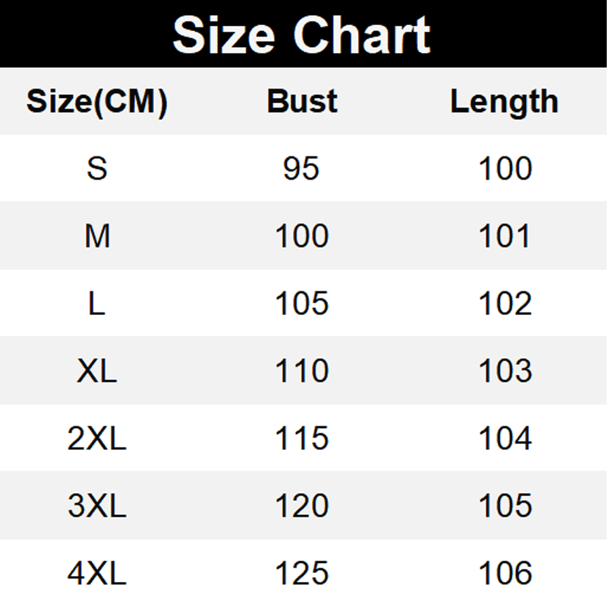
Task: Click the bust value 120
Action: point(302,506)
